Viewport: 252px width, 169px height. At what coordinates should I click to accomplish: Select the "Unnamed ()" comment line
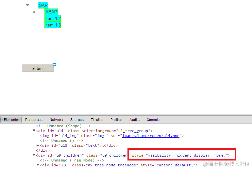[61, 141]
